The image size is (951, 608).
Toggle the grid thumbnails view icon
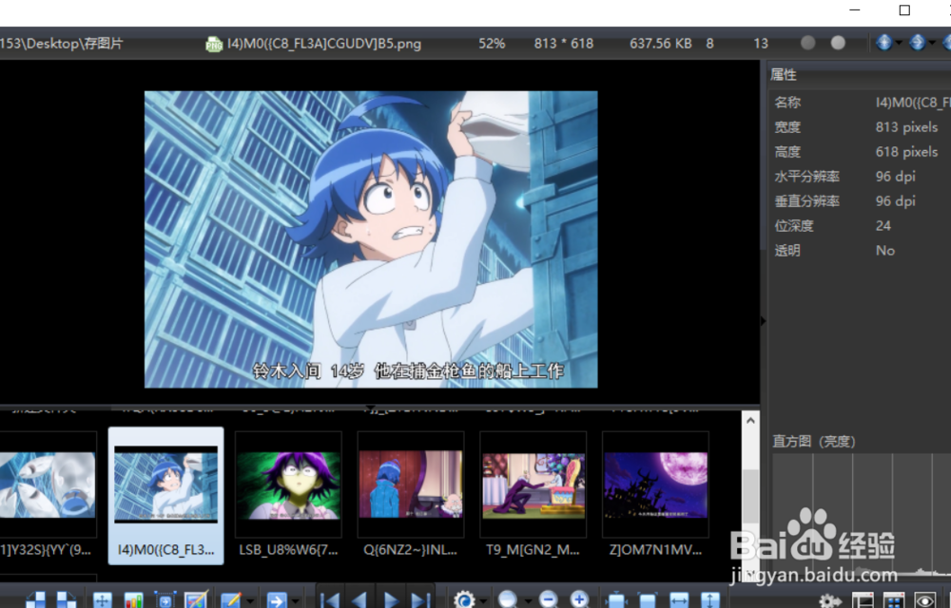pyautogui.click(x=893, y=600)
